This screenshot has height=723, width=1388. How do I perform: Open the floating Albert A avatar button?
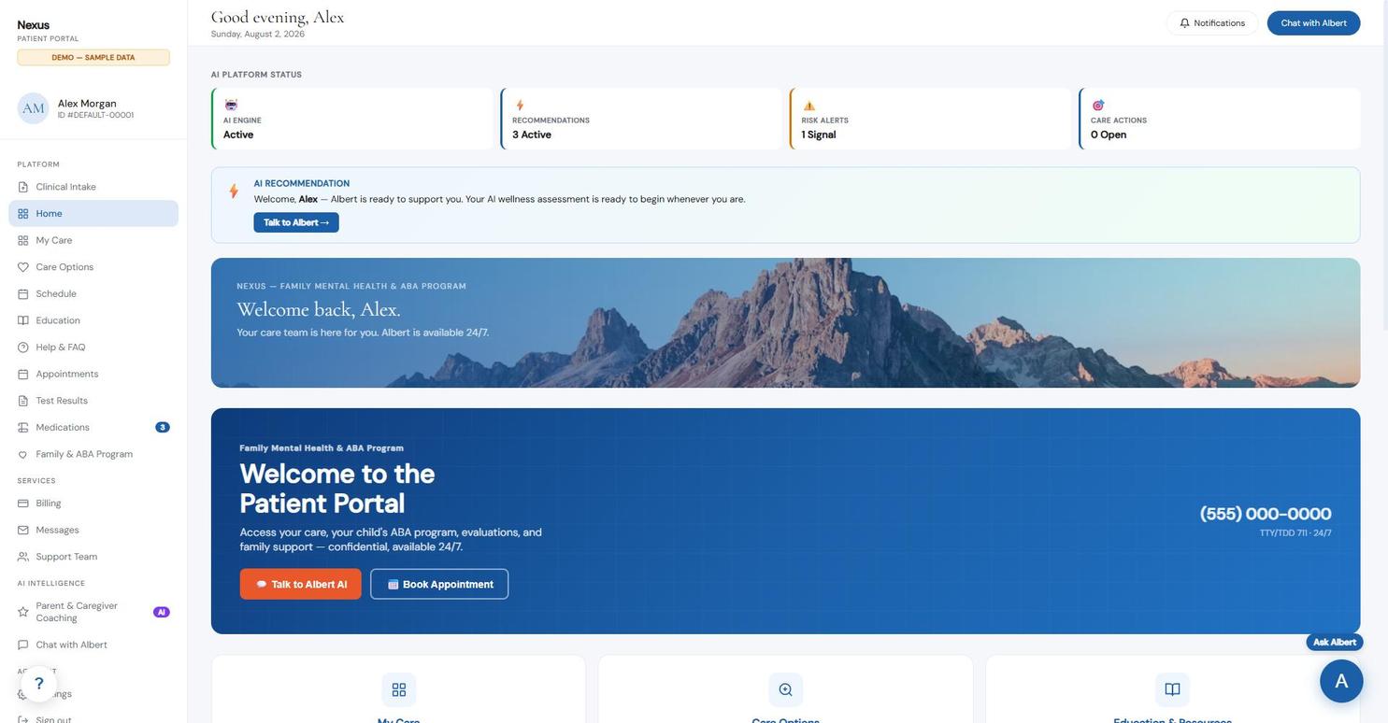pos(1341,681)
